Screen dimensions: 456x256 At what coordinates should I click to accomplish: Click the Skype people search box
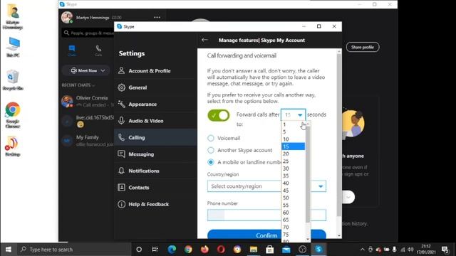[88, 33]
